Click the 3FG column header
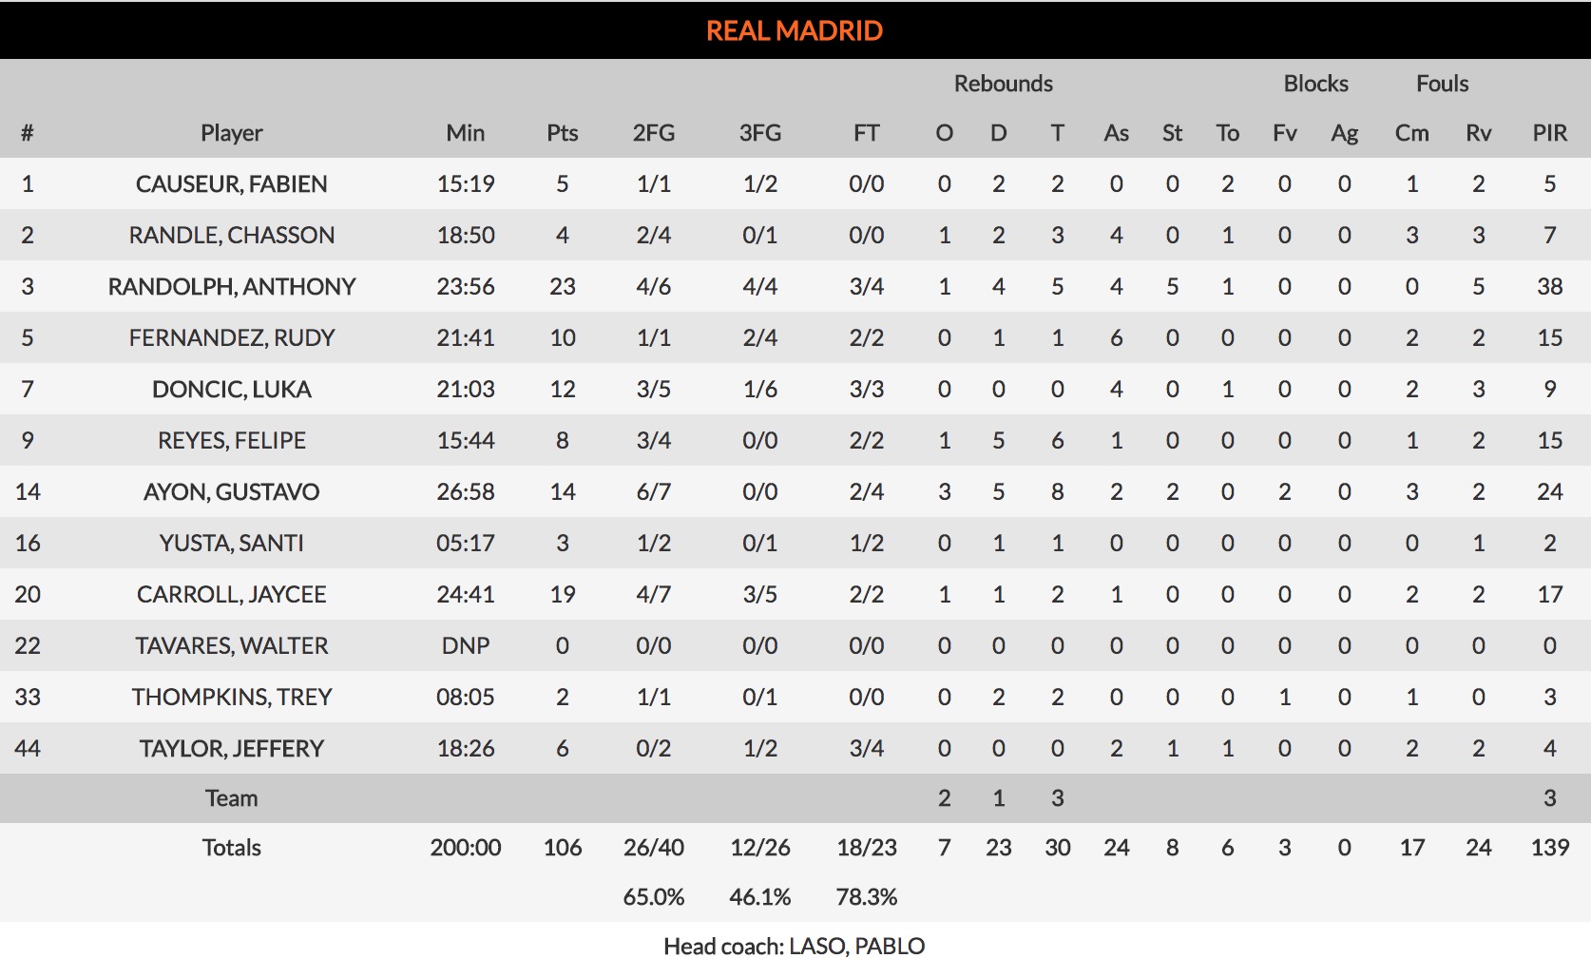 [759, 133]
